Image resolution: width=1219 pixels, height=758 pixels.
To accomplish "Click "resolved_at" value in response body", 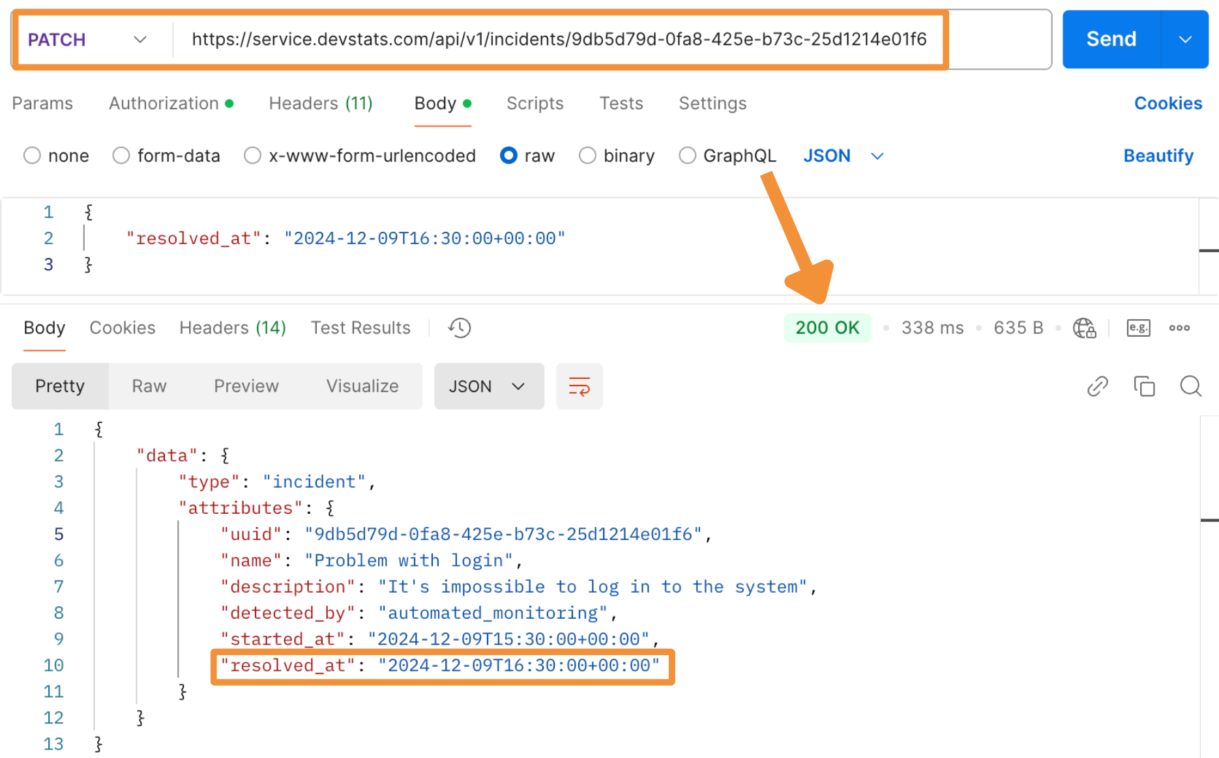I will pos(520,666).
